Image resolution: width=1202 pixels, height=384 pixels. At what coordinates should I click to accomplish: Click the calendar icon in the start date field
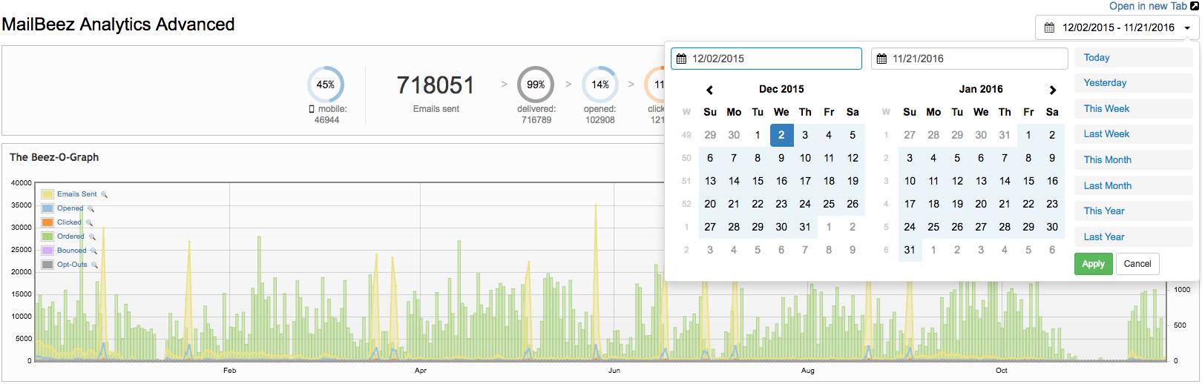(681, 59)
